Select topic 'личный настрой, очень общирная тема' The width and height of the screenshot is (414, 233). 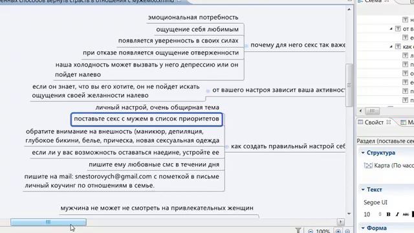(157, 107)
